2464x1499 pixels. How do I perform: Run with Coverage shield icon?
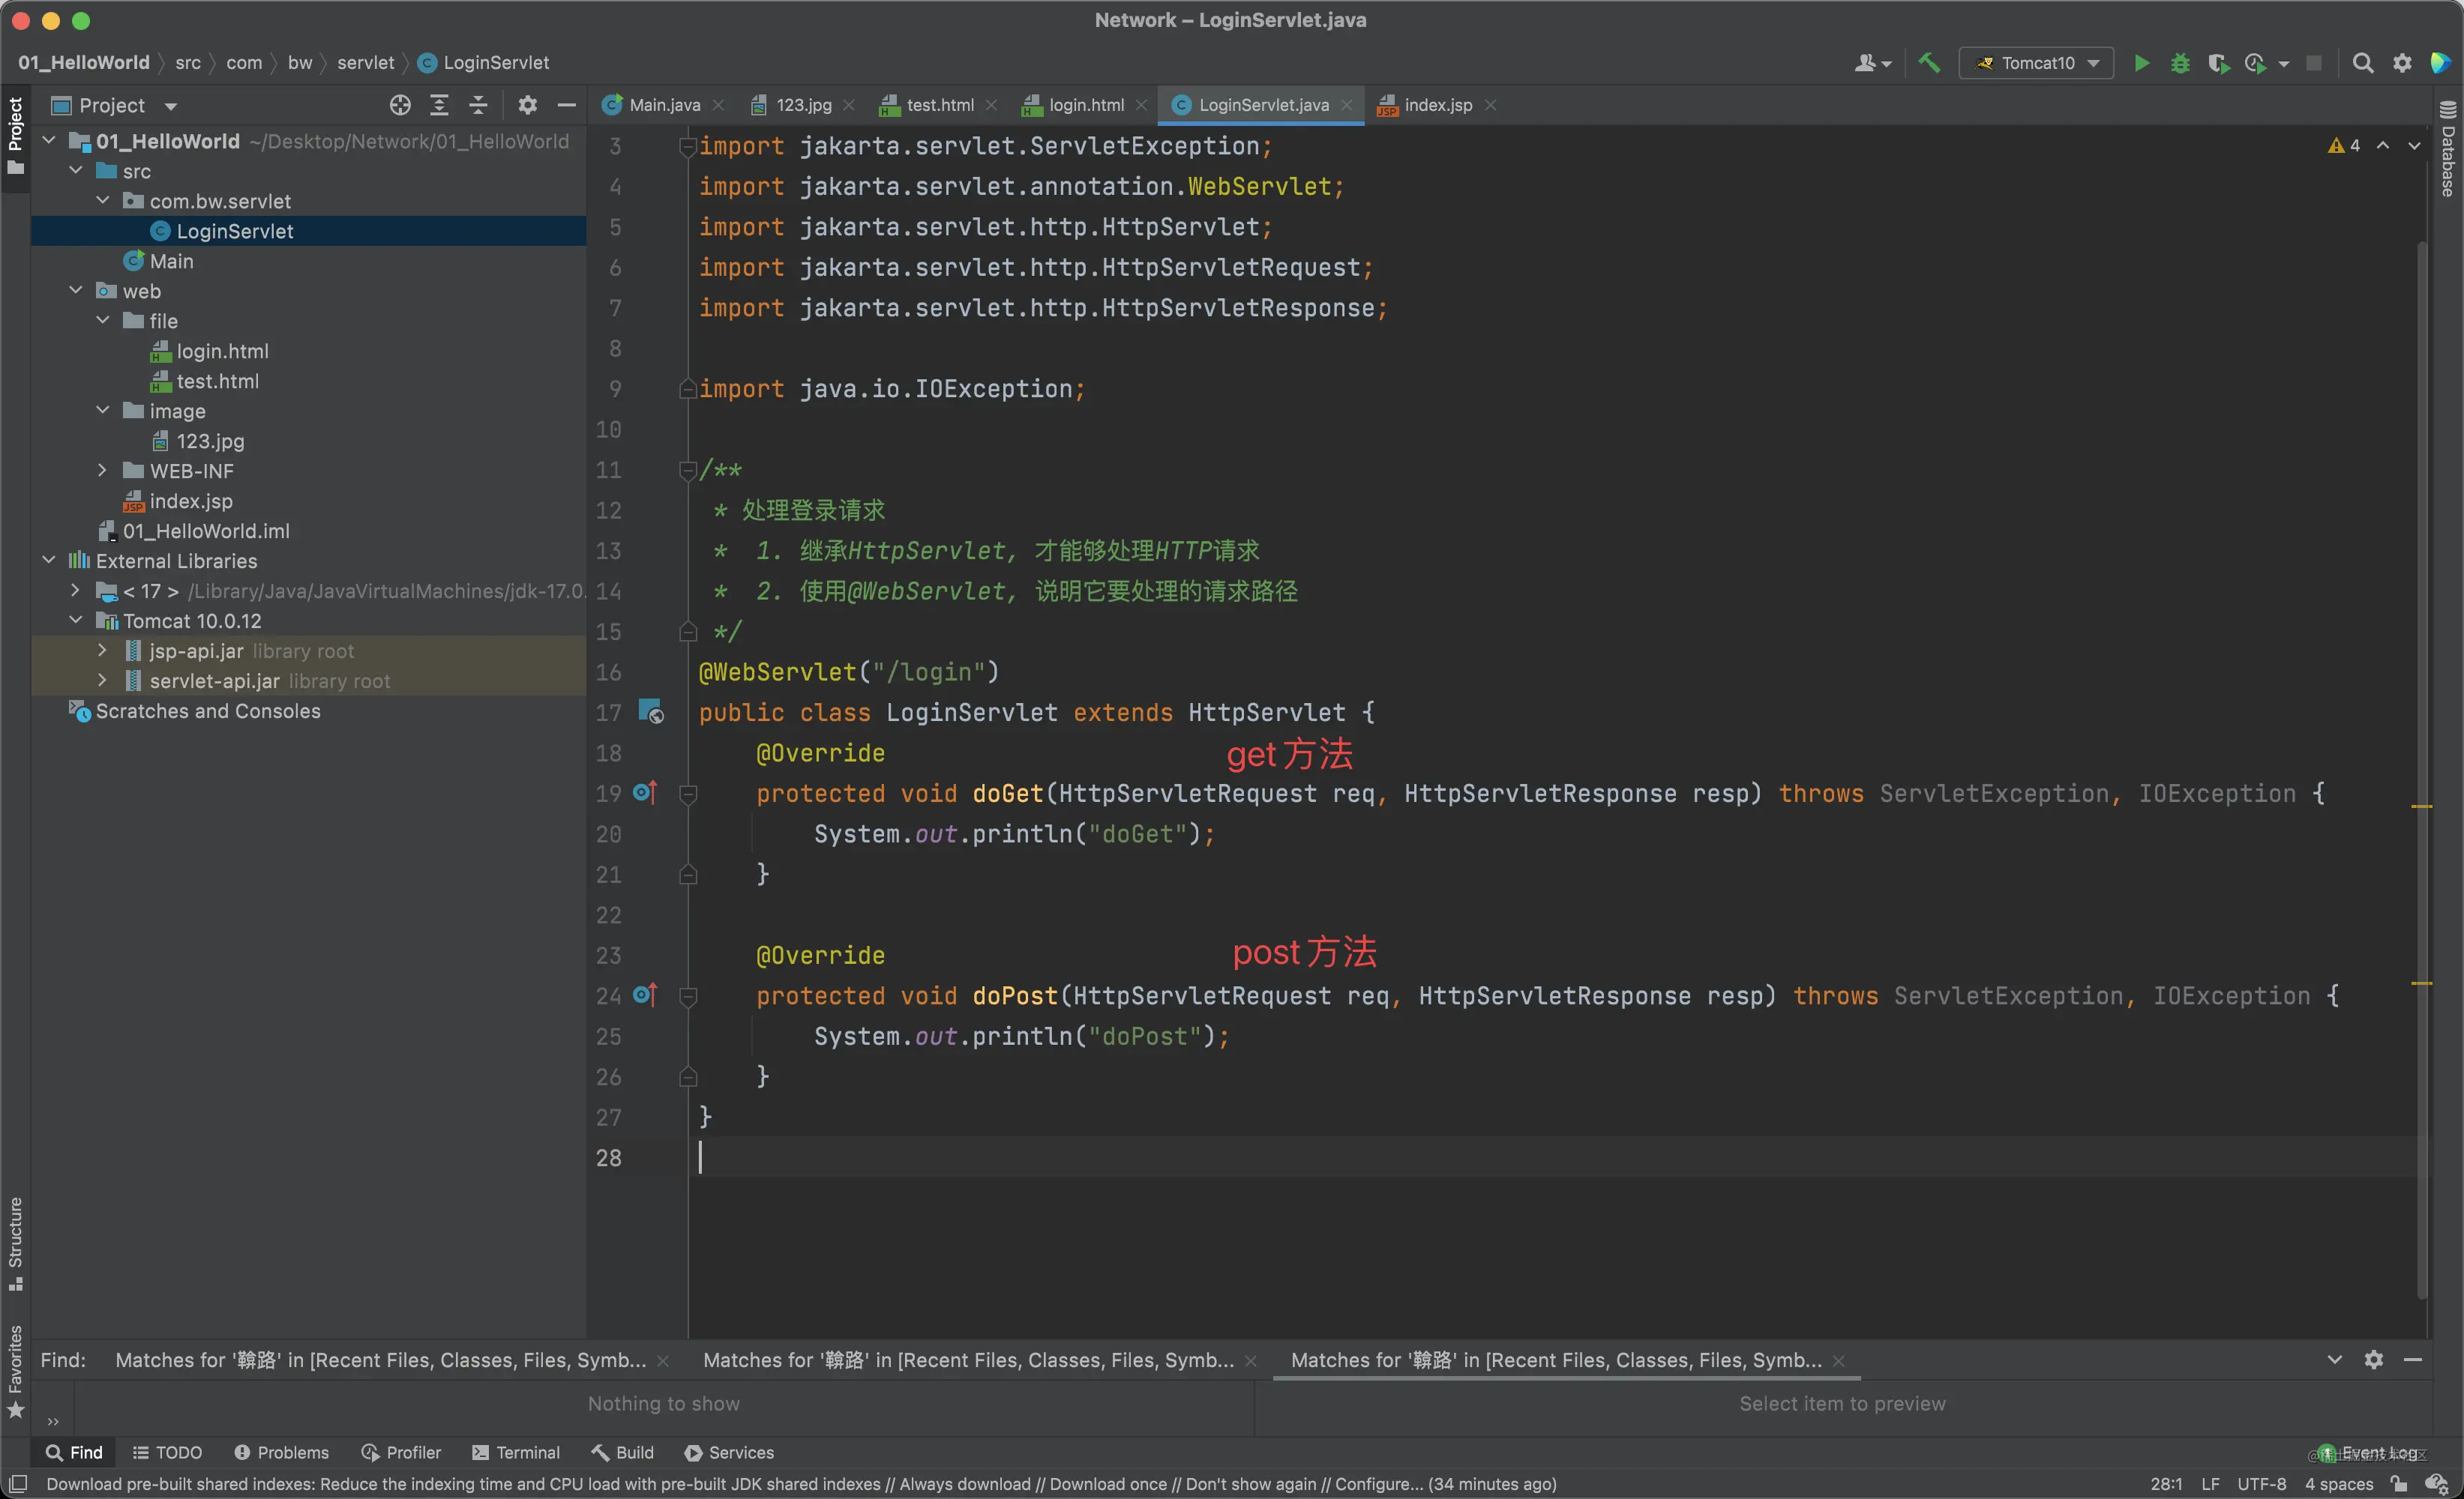pos(2218,63)
